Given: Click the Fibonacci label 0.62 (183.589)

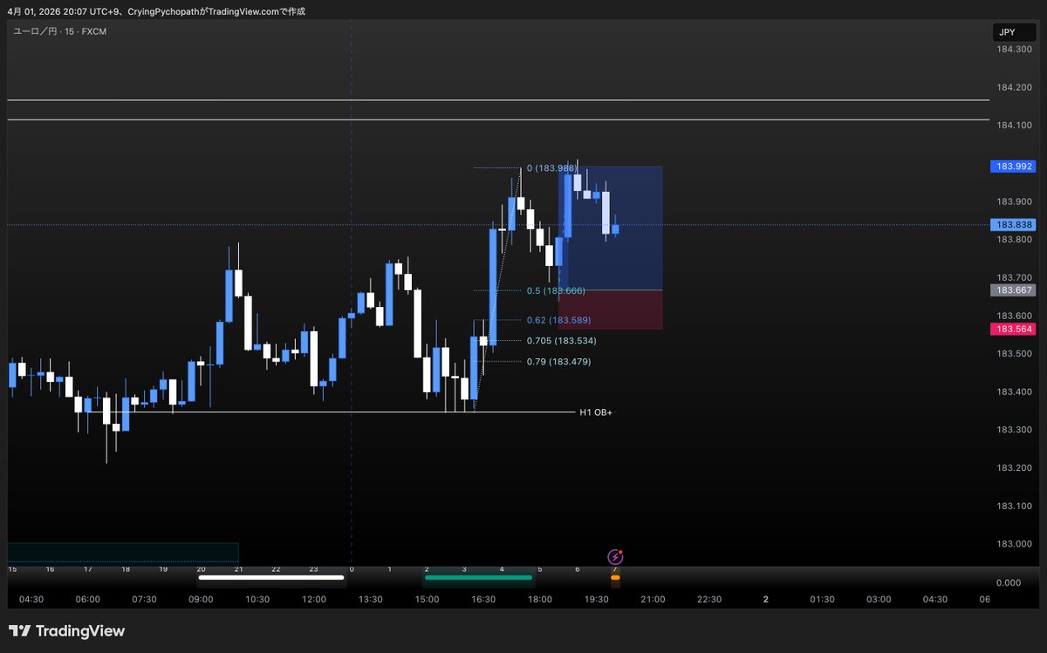Looking at the screenshot, I should tap(559, 320).
